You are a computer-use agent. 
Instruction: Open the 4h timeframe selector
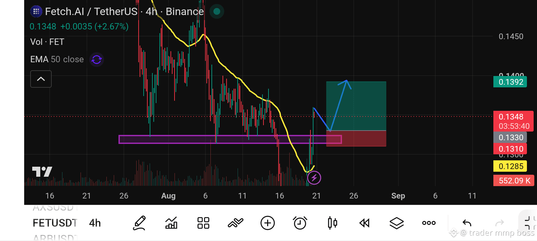pyautogui.click(x=95, y=223)
